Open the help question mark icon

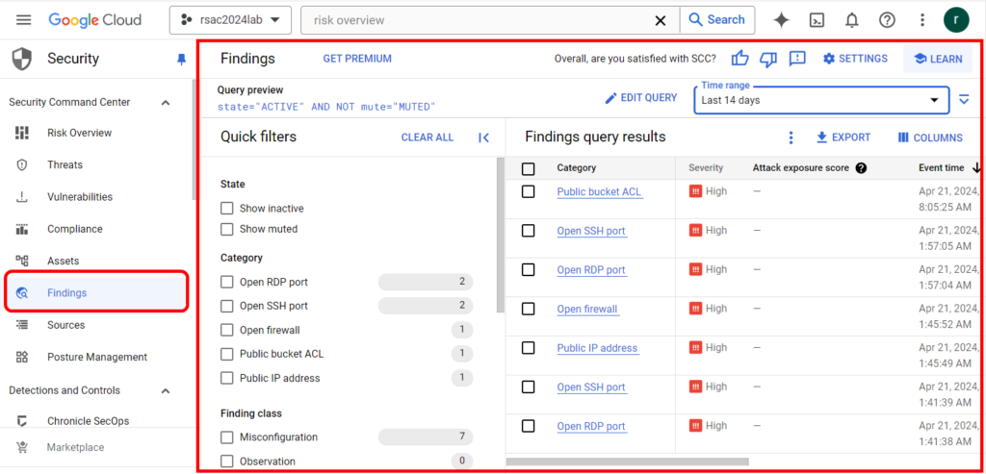point(887,20)
